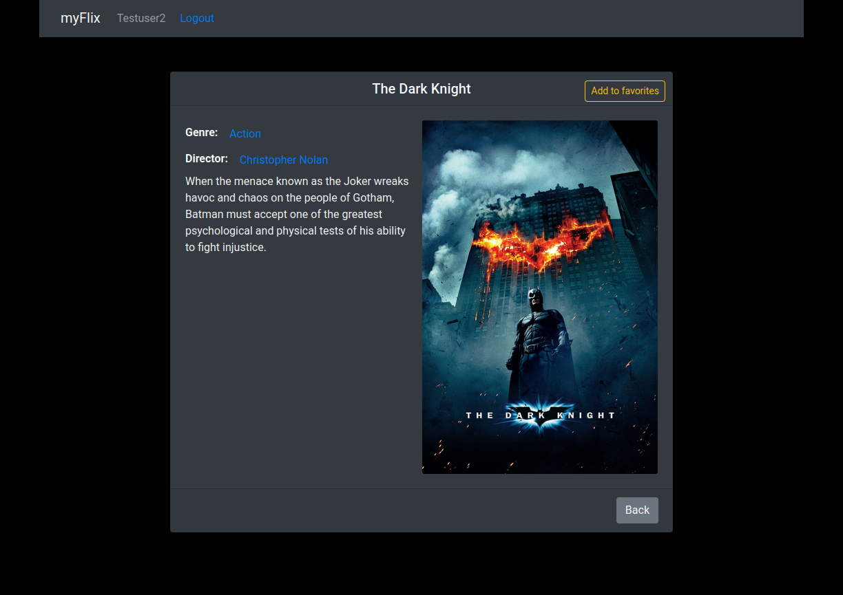Click The Dark Knight movie poster
This screenshot has width=843, height=595.
pos(540,297)
